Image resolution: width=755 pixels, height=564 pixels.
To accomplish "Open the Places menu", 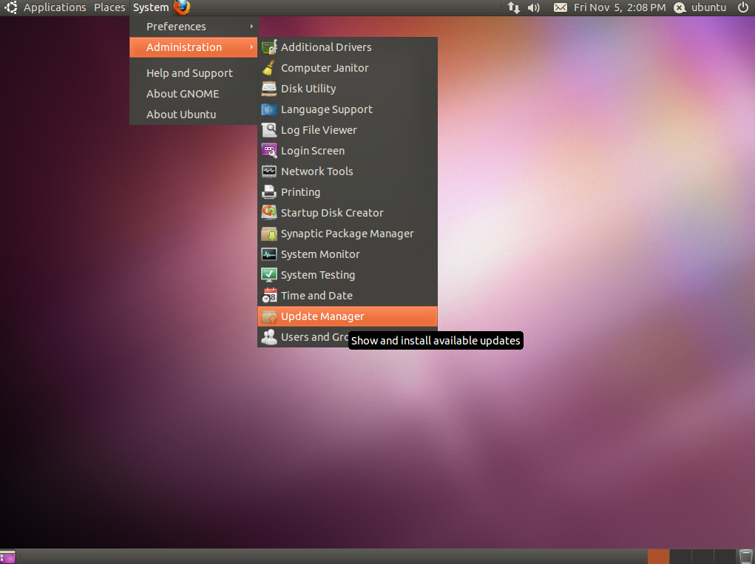I will click(109, 7).
